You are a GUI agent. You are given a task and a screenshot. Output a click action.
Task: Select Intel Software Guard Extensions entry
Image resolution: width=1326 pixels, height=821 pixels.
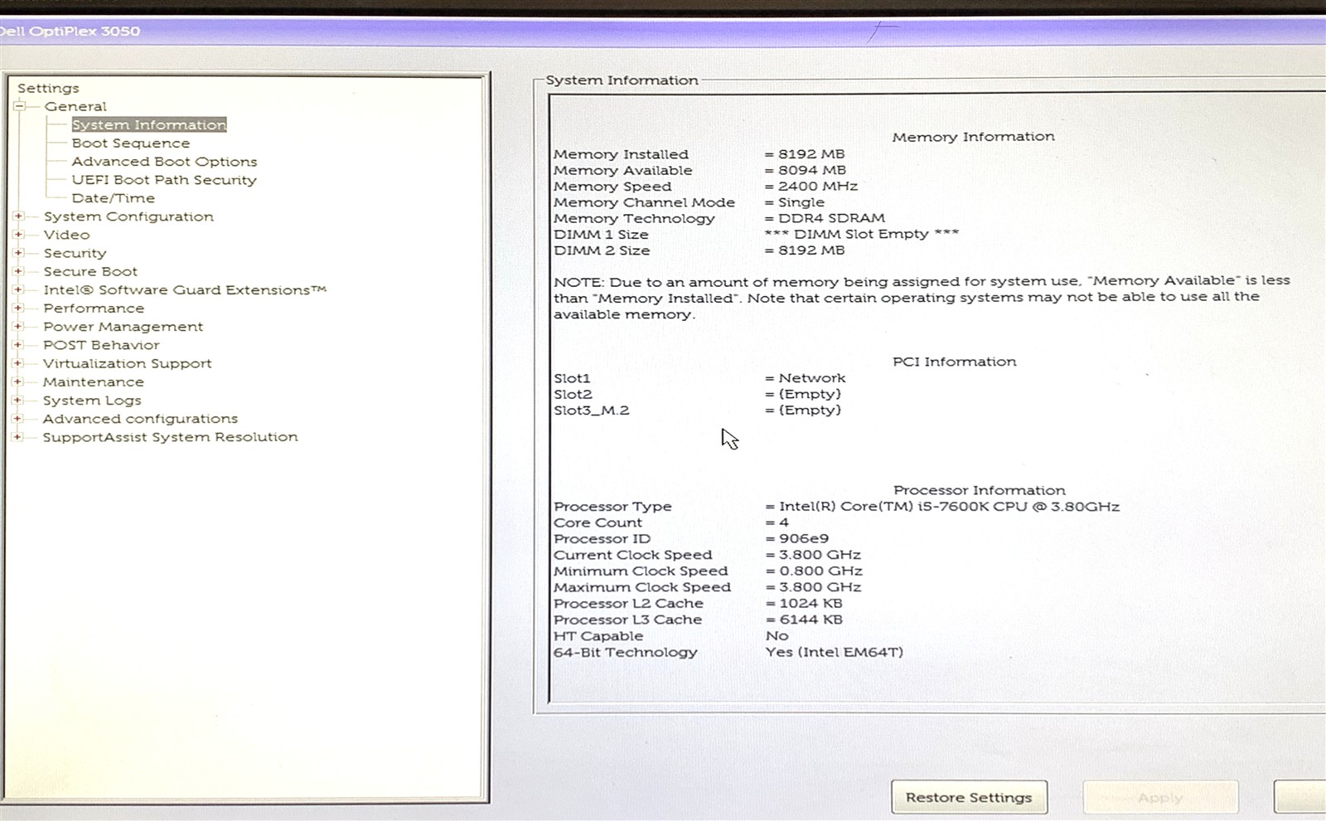184,290
